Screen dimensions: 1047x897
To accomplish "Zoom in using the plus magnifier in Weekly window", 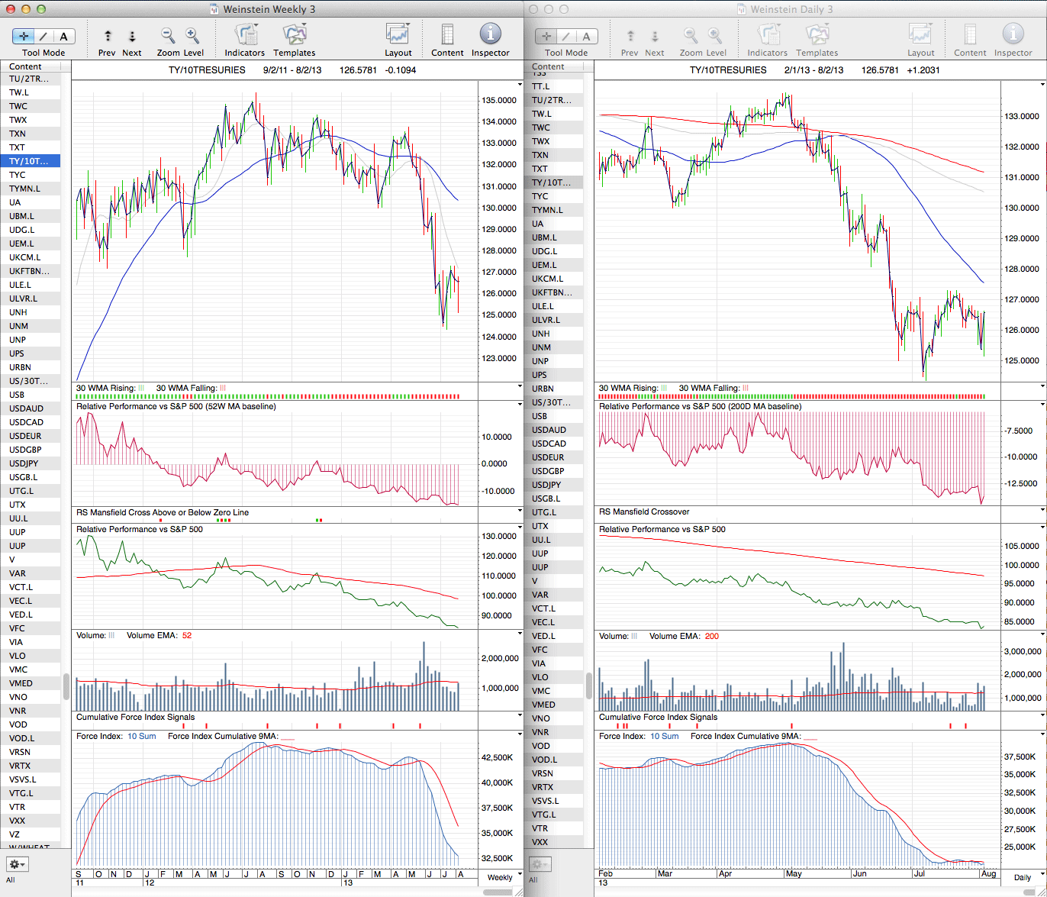I will click(192, 35).
